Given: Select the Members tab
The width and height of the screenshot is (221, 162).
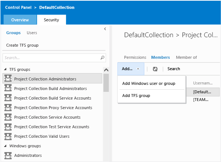Looking at the screenshot, I should point(161,57).
